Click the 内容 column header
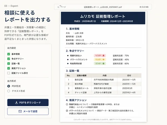Screen dimensions: 167x125 click(105, 76)
